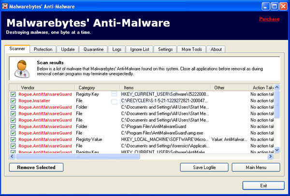Sort by the Category column header
This screenshot has height=196, width=290.
point(98,87)
